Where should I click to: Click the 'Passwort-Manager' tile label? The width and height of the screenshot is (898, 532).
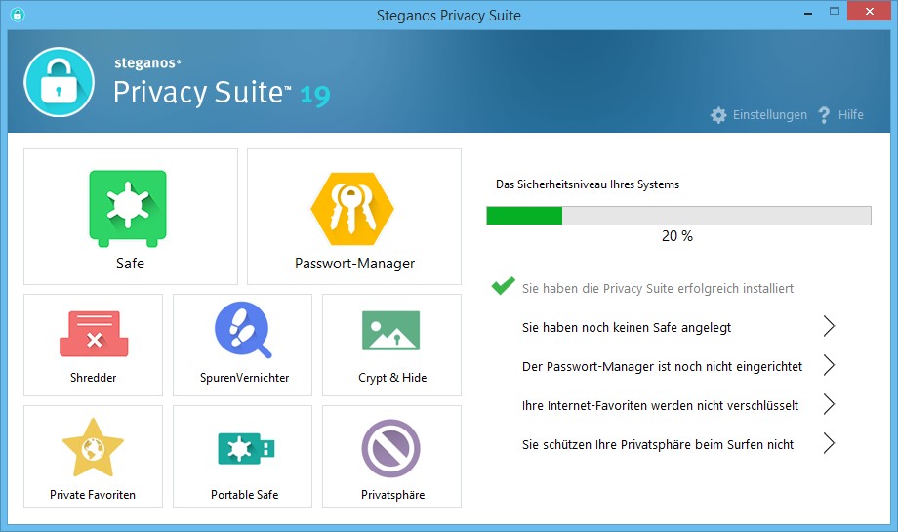(354, 264)
